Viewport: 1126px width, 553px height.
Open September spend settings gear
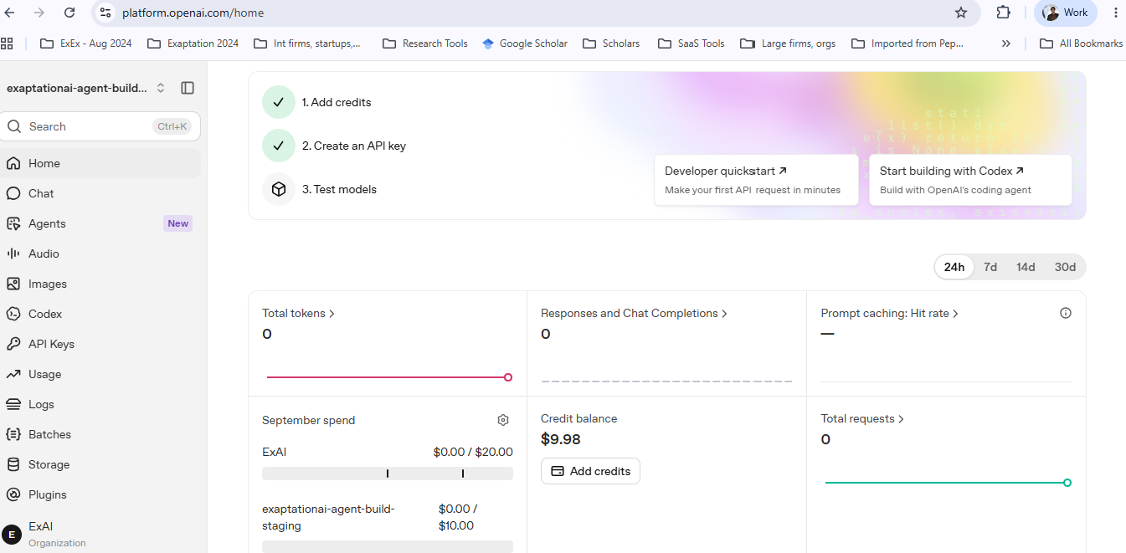(503, 420)
